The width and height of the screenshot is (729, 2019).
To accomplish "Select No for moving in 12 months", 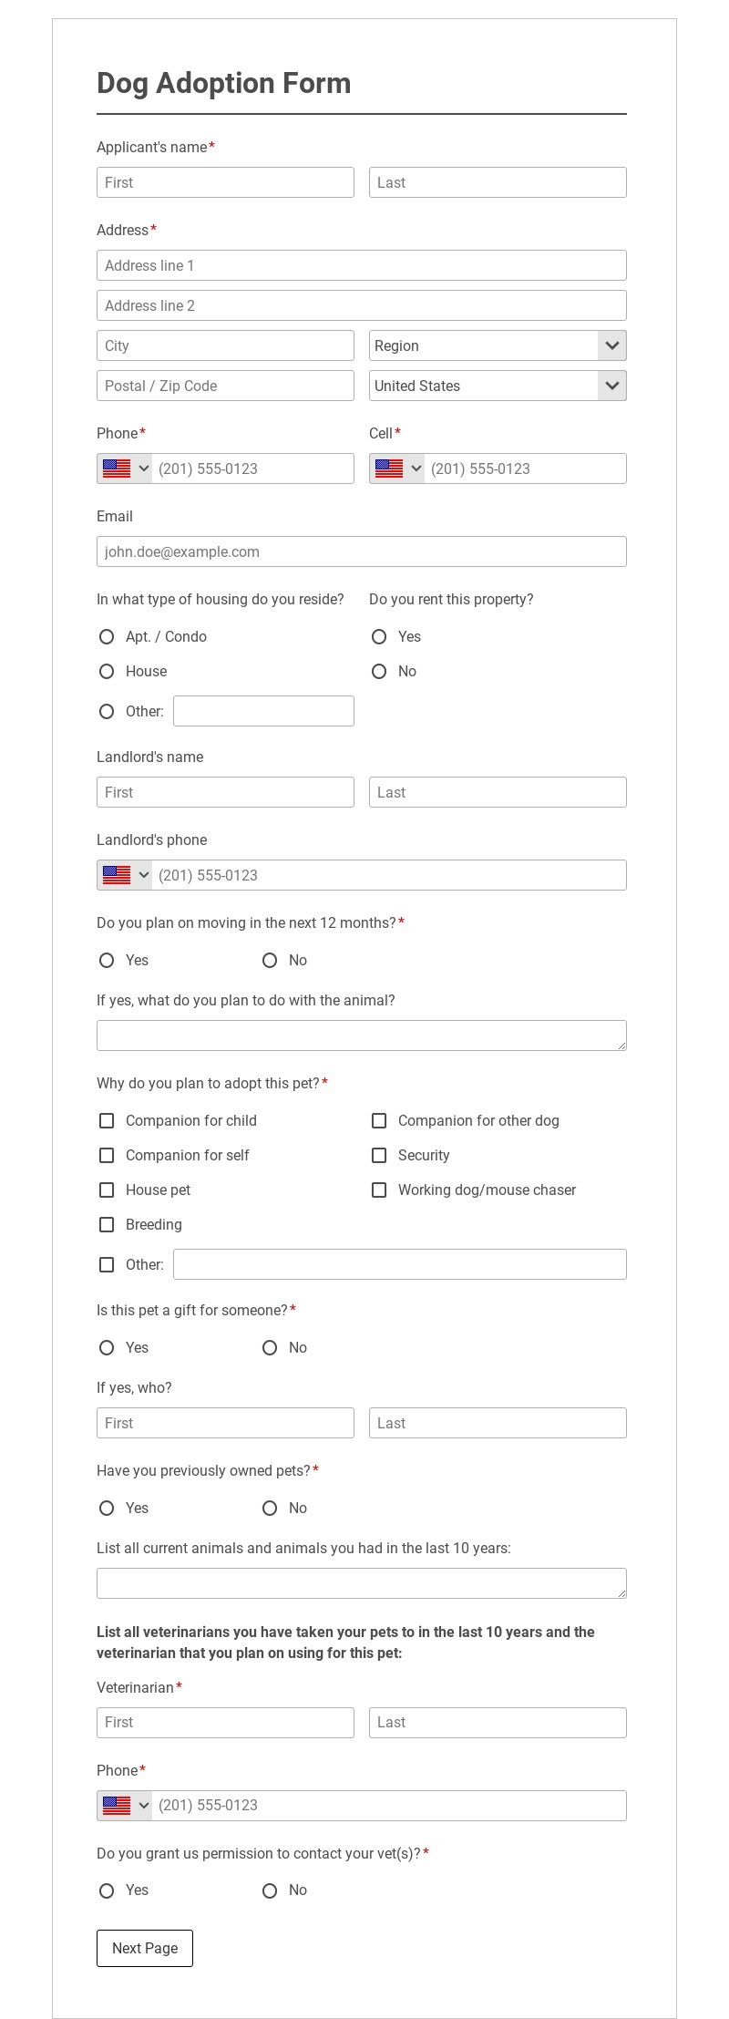I will [x=270, y=960].
